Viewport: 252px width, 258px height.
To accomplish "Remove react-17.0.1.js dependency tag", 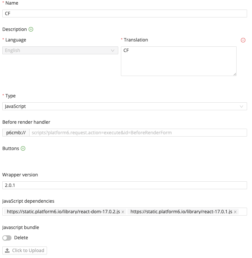I will point(235,212).
